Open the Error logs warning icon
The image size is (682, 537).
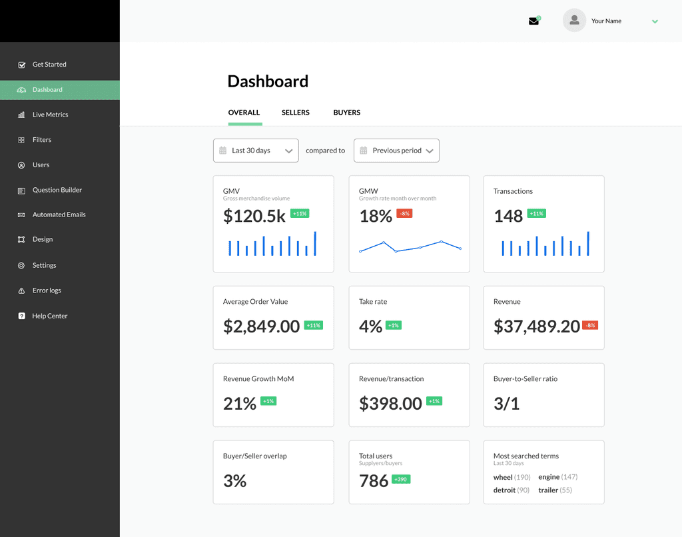(21, 290)
